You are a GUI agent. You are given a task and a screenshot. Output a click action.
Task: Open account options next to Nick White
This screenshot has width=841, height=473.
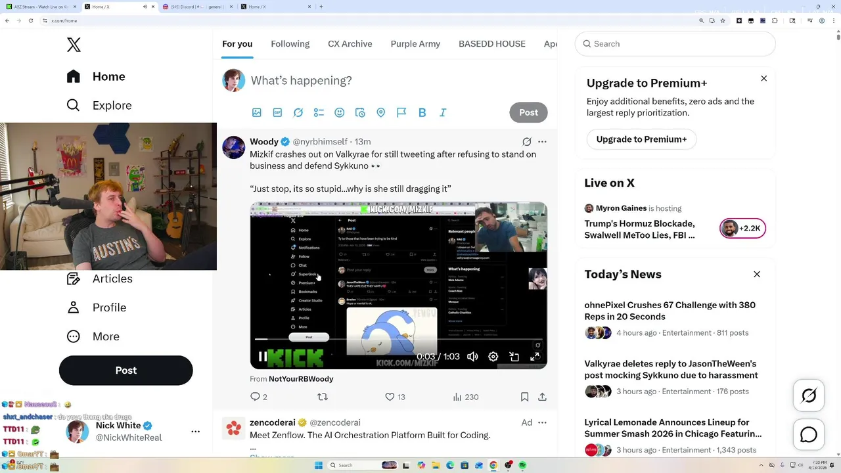coord(195,432)
